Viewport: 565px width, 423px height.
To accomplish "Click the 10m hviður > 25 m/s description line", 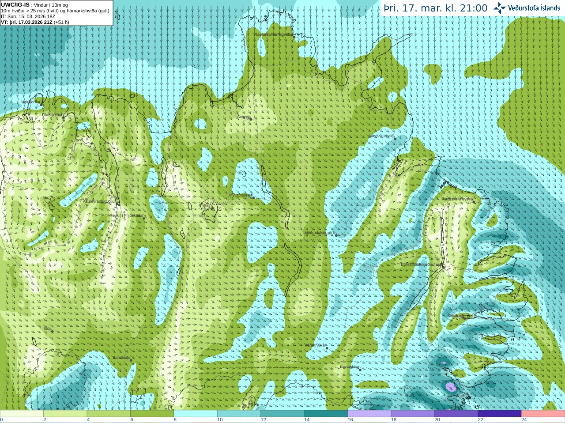I will (x=55, y=11).
